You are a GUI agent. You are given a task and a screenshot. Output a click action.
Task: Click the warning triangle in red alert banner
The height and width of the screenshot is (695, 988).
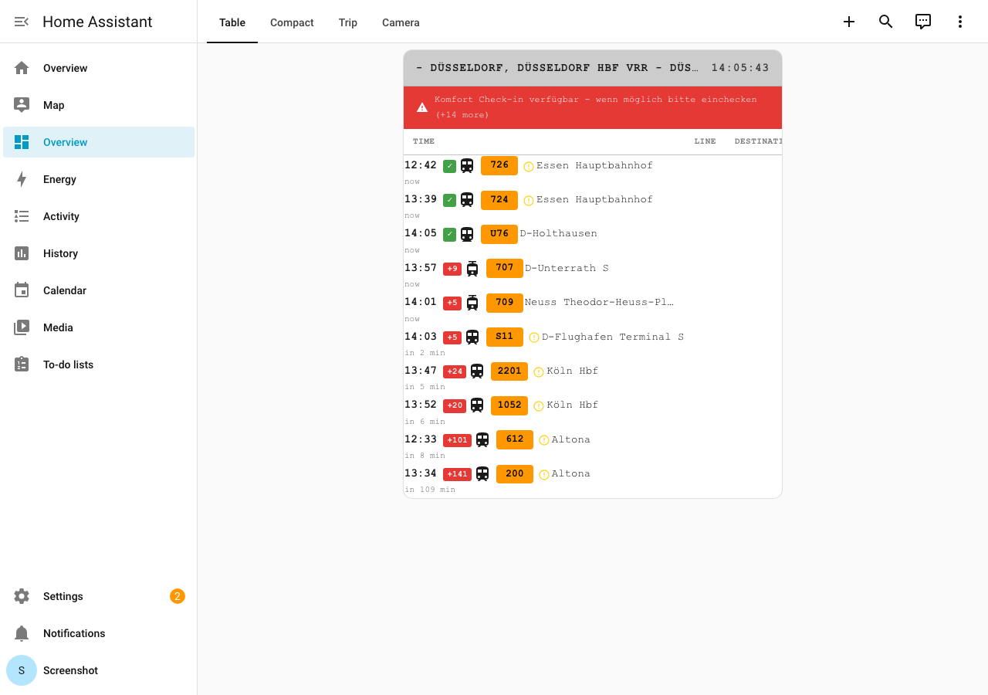point(422,107)
